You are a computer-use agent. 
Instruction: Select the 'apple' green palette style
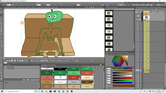[74, 69]
